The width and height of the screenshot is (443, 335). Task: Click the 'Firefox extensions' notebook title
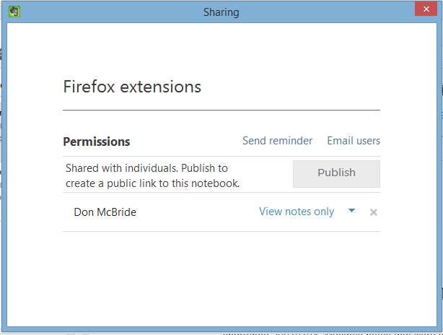(132, 87)
